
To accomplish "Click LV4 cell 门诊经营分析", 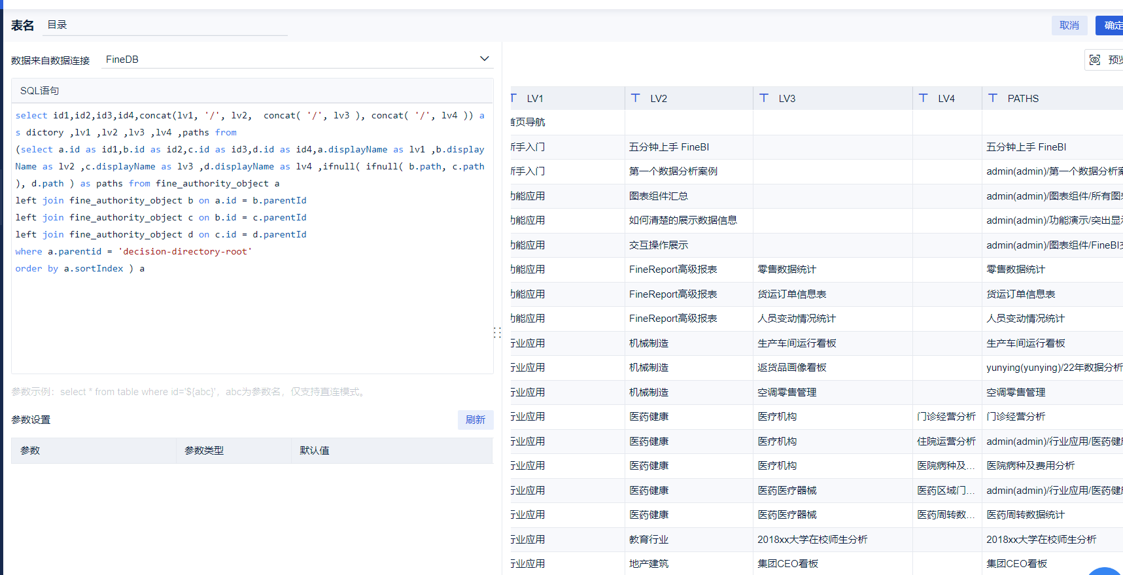I will pos(946,417).
